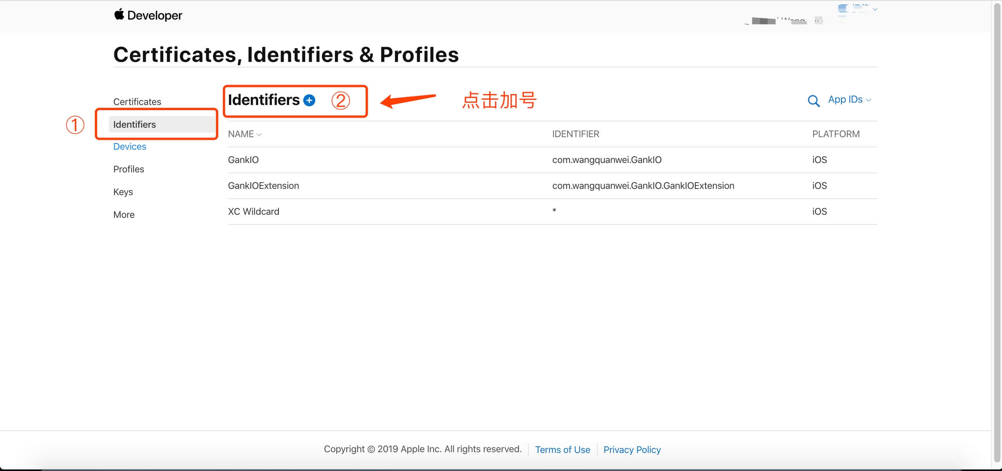Click the blue plus icon next to Identifiers

point(309,100)
